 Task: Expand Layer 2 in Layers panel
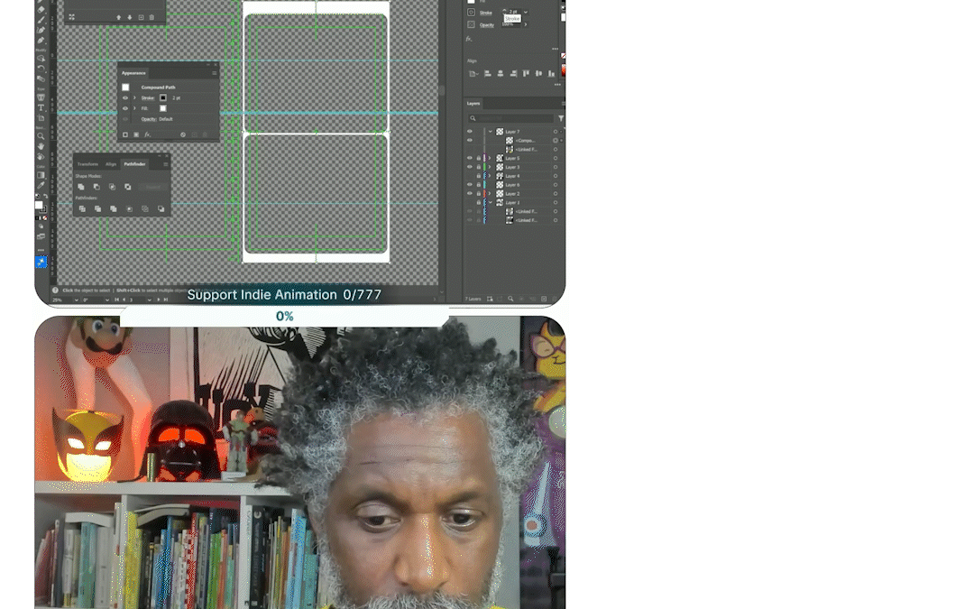(x=490, y=193)
